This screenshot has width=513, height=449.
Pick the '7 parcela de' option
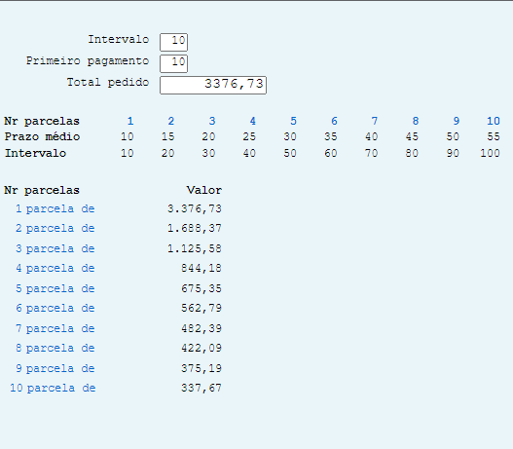[x=55, y=328]
